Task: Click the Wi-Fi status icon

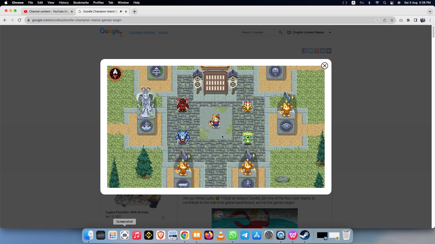Action: tap(377, 3)
